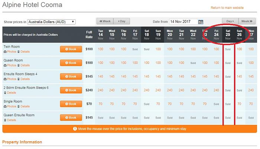
Task: Go back one day with Day button
Action: pyautogui.click(x=122, y=21)
